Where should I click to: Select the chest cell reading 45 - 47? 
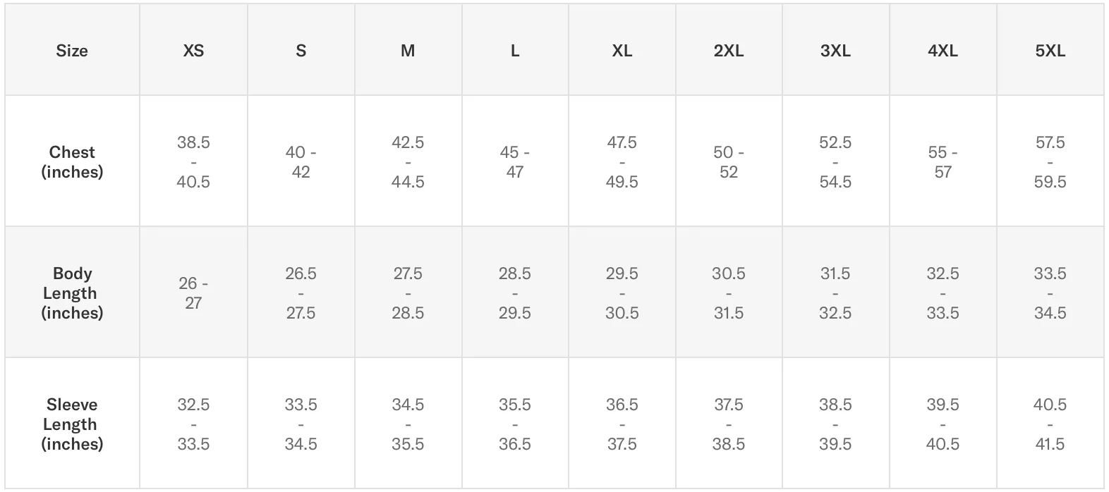pos(515,162)
